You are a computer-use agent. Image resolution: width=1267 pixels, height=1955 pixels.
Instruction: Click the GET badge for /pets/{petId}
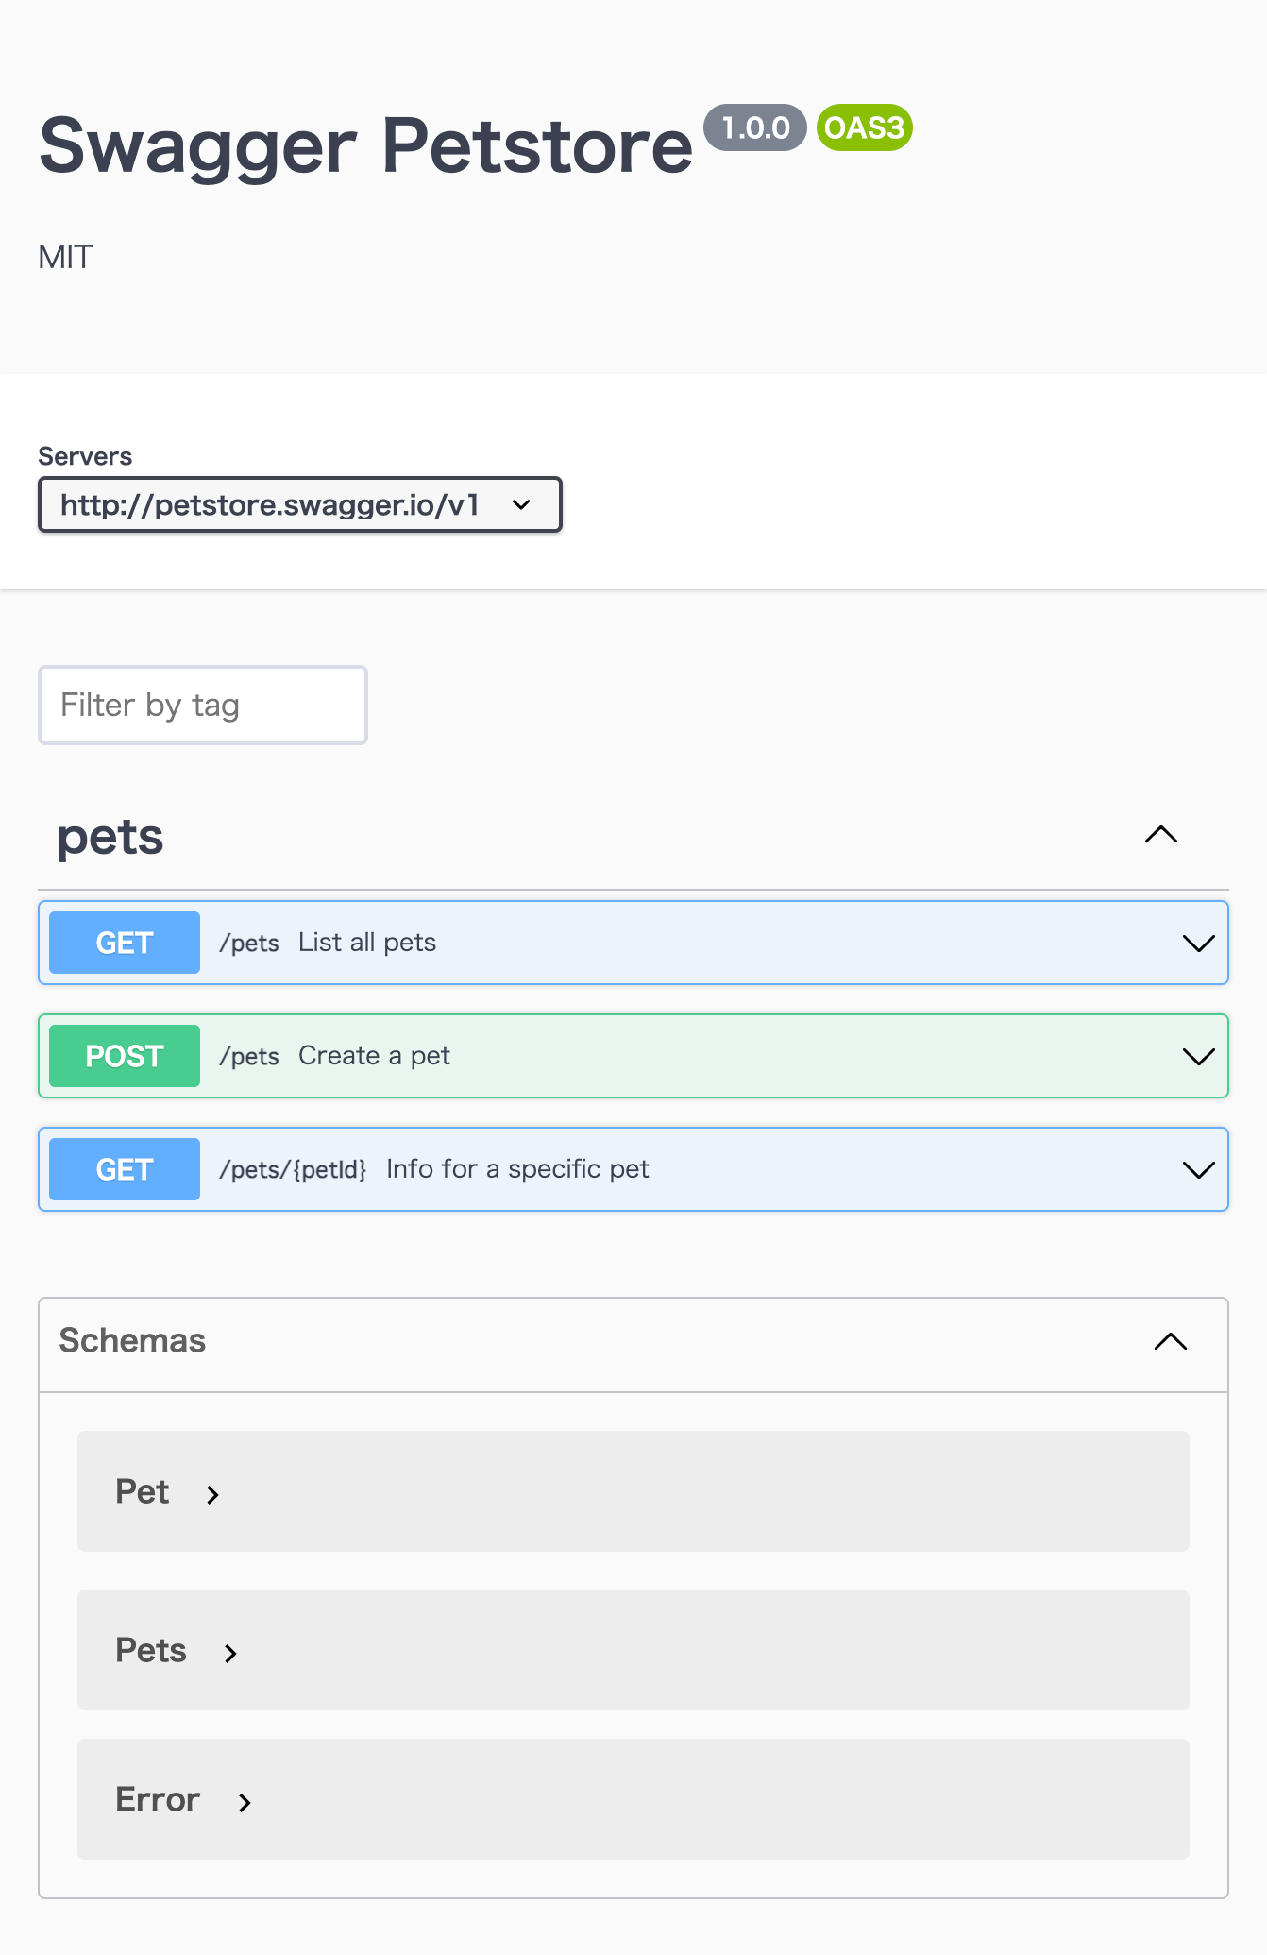coord(125,1169)
